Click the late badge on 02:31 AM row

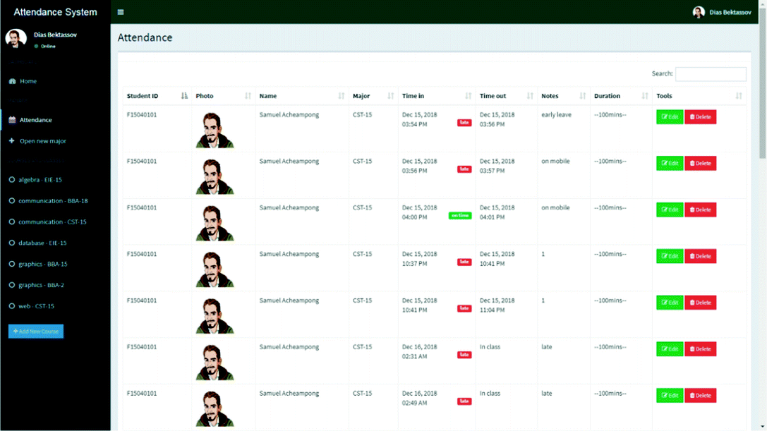click(464, 355)
